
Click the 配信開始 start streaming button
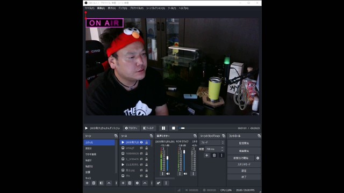244,143
